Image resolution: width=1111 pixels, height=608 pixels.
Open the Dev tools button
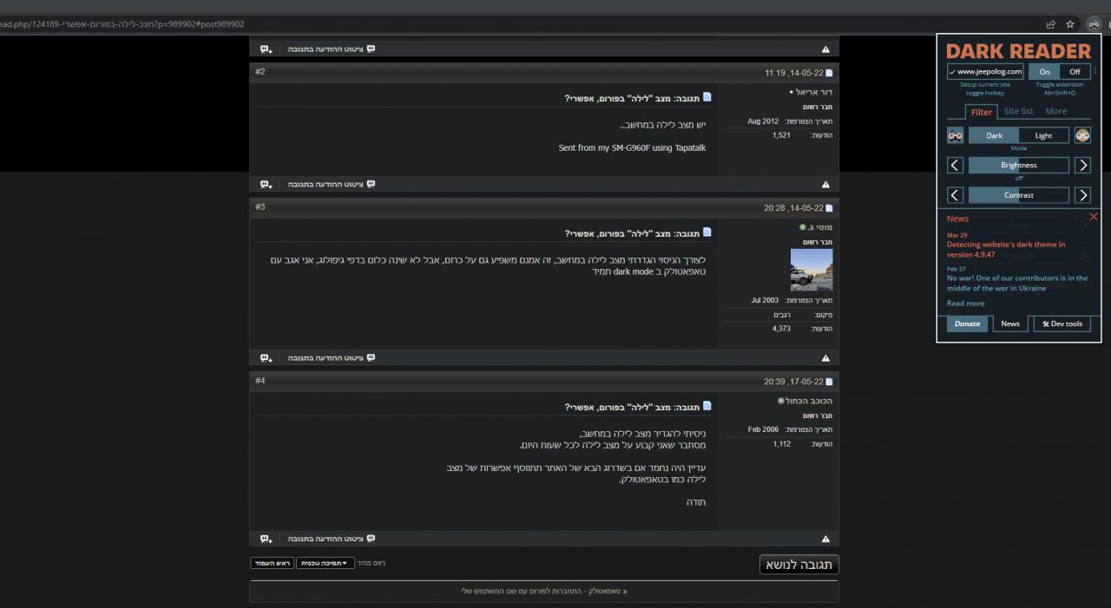1062,324
